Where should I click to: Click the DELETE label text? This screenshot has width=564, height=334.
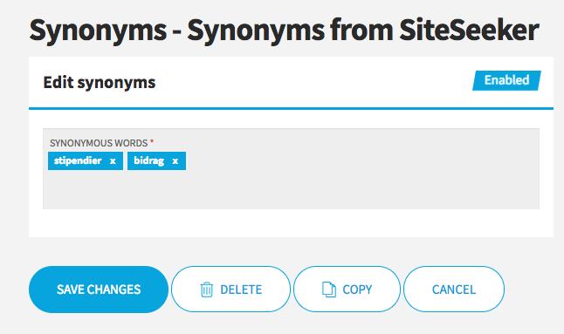[241, 290]
